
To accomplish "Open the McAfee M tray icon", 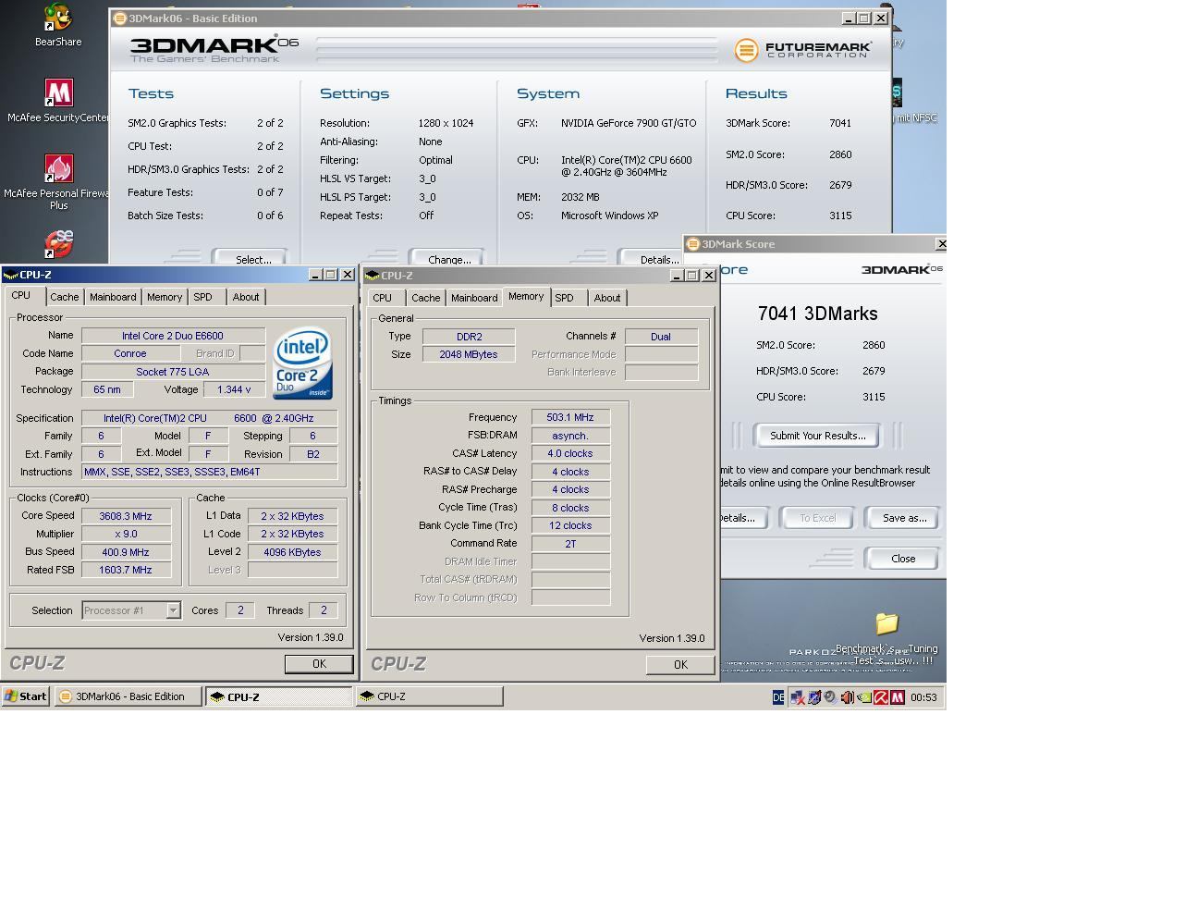I will [x=898, y=697].
